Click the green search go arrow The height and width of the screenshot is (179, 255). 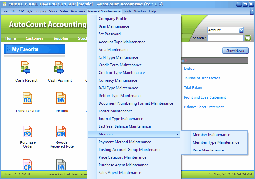248,38
